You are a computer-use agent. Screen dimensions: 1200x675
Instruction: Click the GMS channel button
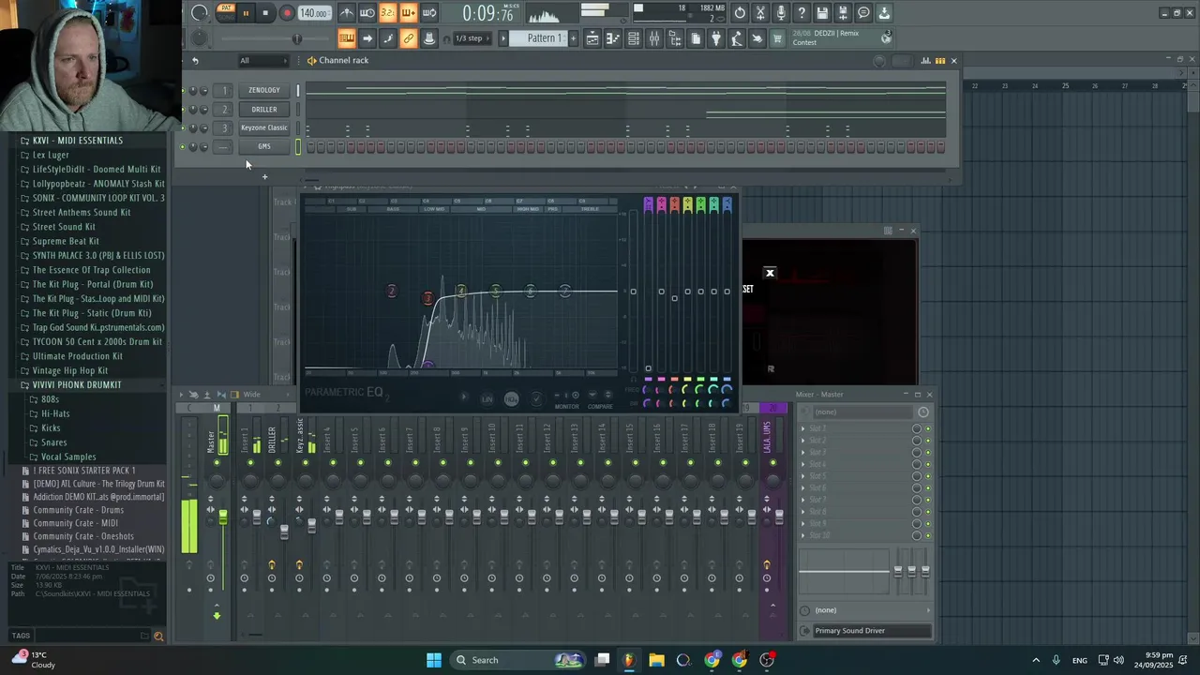[264, 147]
